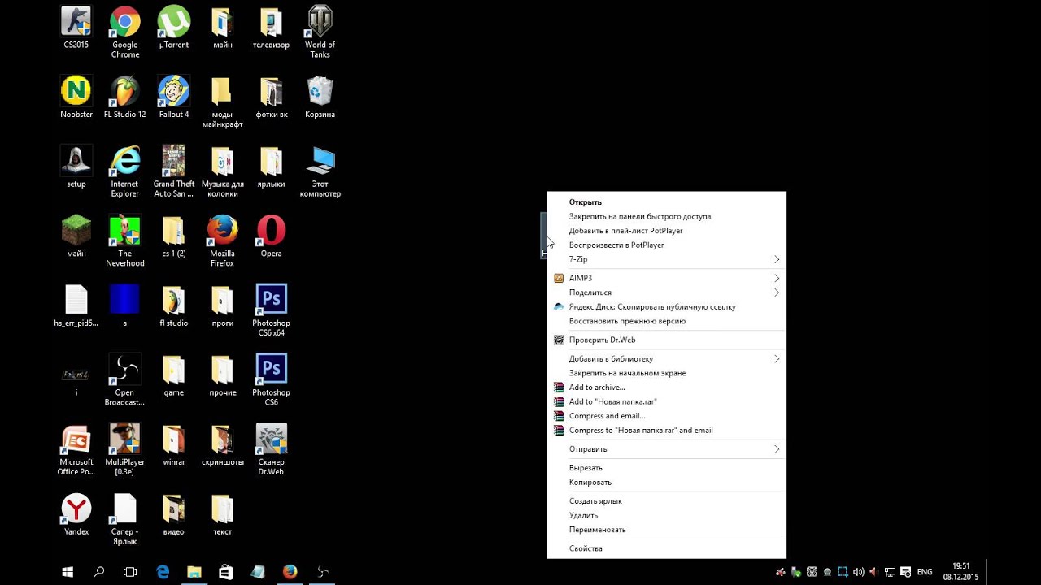1041x585 pixels.
Task: Select the hs_err_pid5 file icon
Action: click(76, 305)
